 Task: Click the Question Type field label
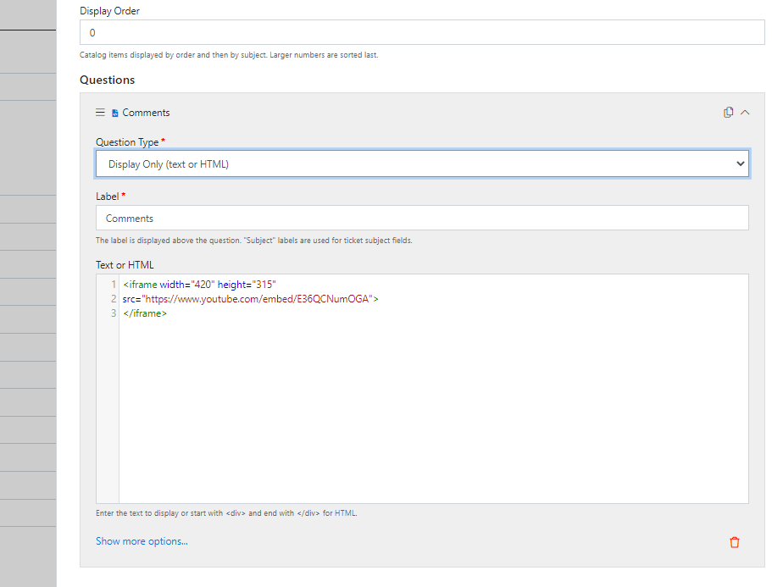[127, 142]
